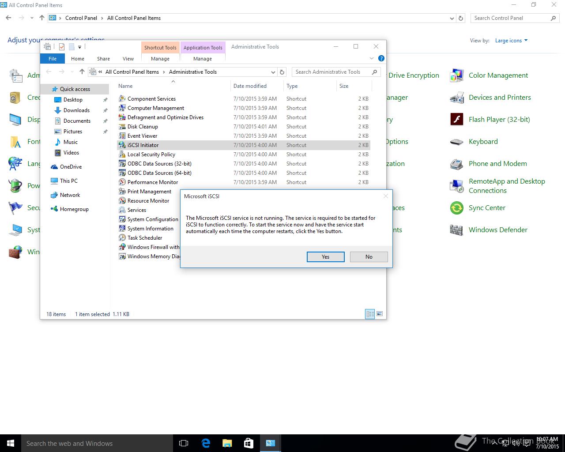
Task: Open Manage tab under Application Tools
Action: coord(203,59)
